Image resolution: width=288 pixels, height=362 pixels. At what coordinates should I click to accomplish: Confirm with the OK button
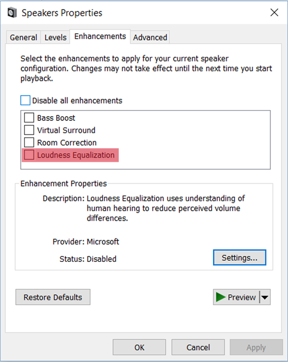[x=139, y=347]
